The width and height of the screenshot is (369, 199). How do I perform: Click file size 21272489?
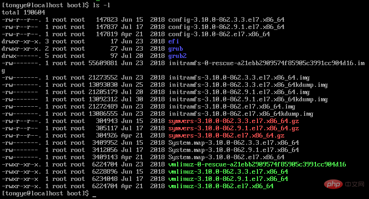(103, 107)
